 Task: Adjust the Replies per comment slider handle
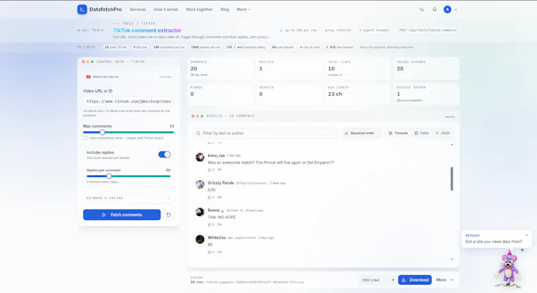(109, 176)
